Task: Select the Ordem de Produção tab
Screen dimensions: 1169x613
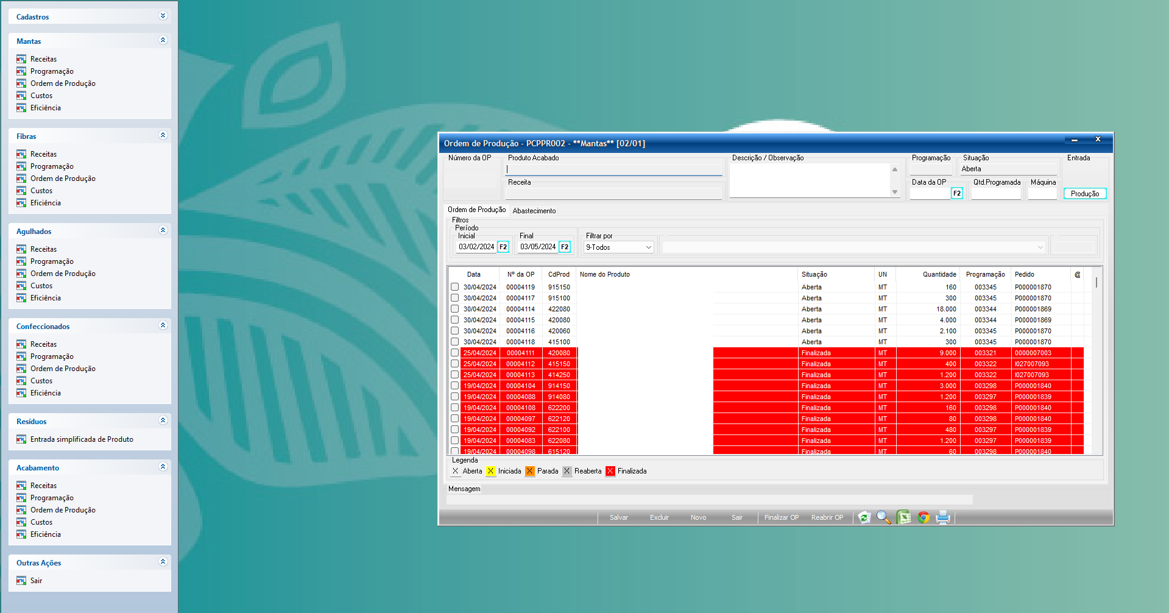Action: click(x=477, y=210)
